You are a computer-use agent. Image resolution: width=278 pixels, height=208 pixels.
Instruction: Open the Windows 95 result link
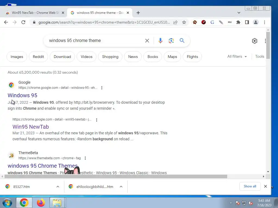pyautogui.click(x=22, y=95)
